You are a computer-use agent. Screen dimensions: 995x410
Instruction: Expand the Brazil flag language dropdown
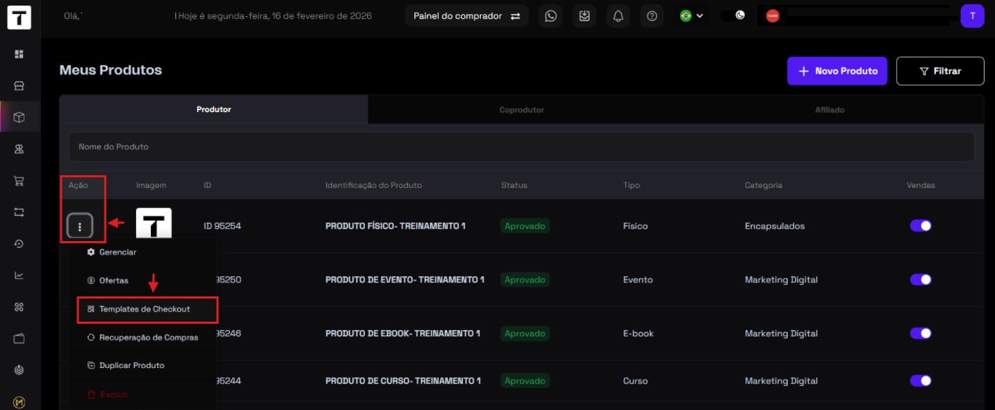pyautogui.click(x=691, y=16)
